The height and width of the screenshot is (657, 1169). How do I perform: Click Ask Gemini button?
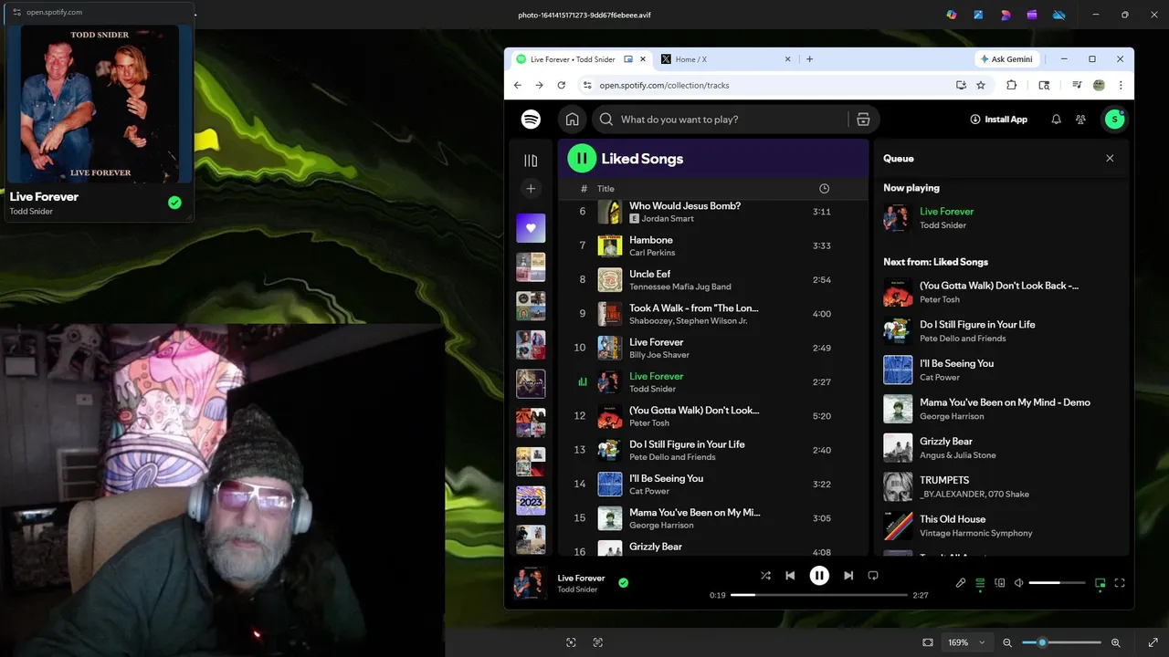[1007, 59]
